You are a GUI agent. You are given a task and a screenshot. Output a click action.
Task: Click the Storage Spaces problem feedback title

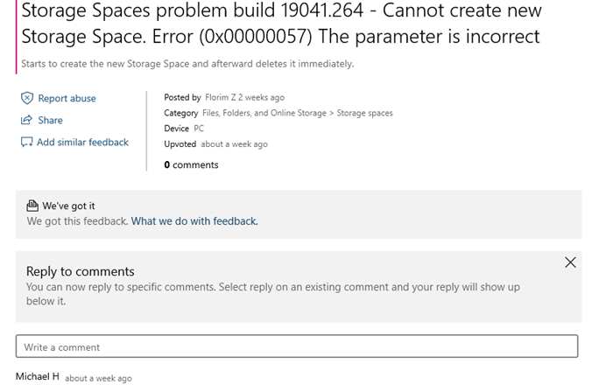point(281,24)
